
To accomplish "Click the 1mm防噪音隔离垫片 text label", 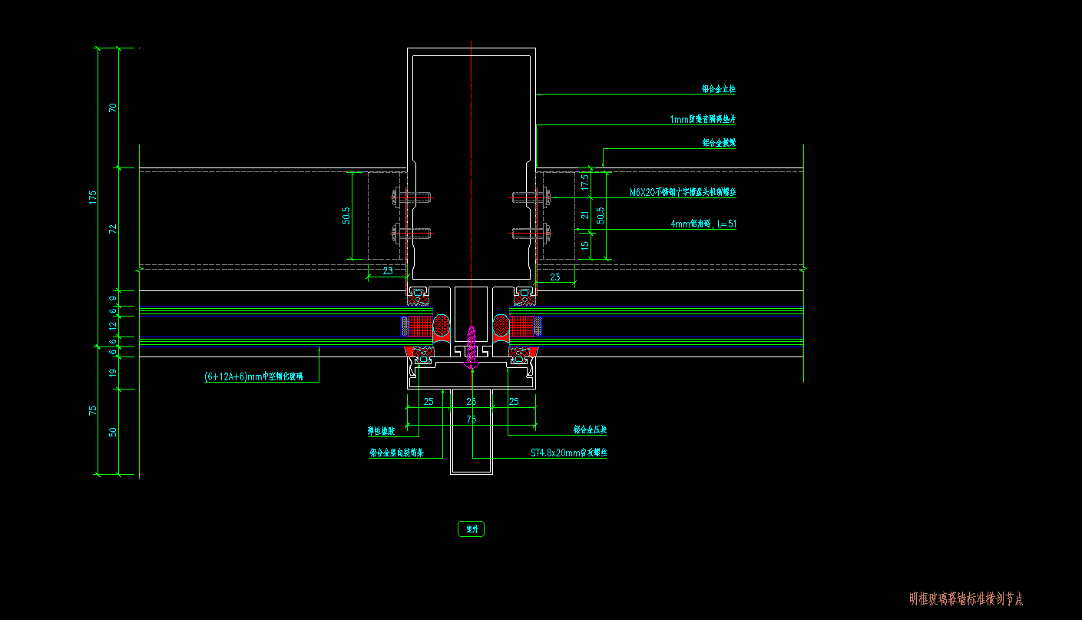I will click(x=703, y=119).
